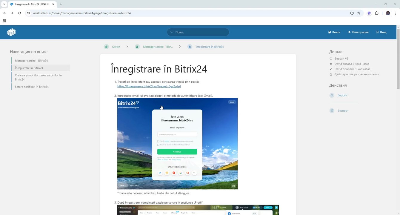Select the Înregistrare în Bitrix24 browser tab

pyautogui.click(x=32, y=4)
